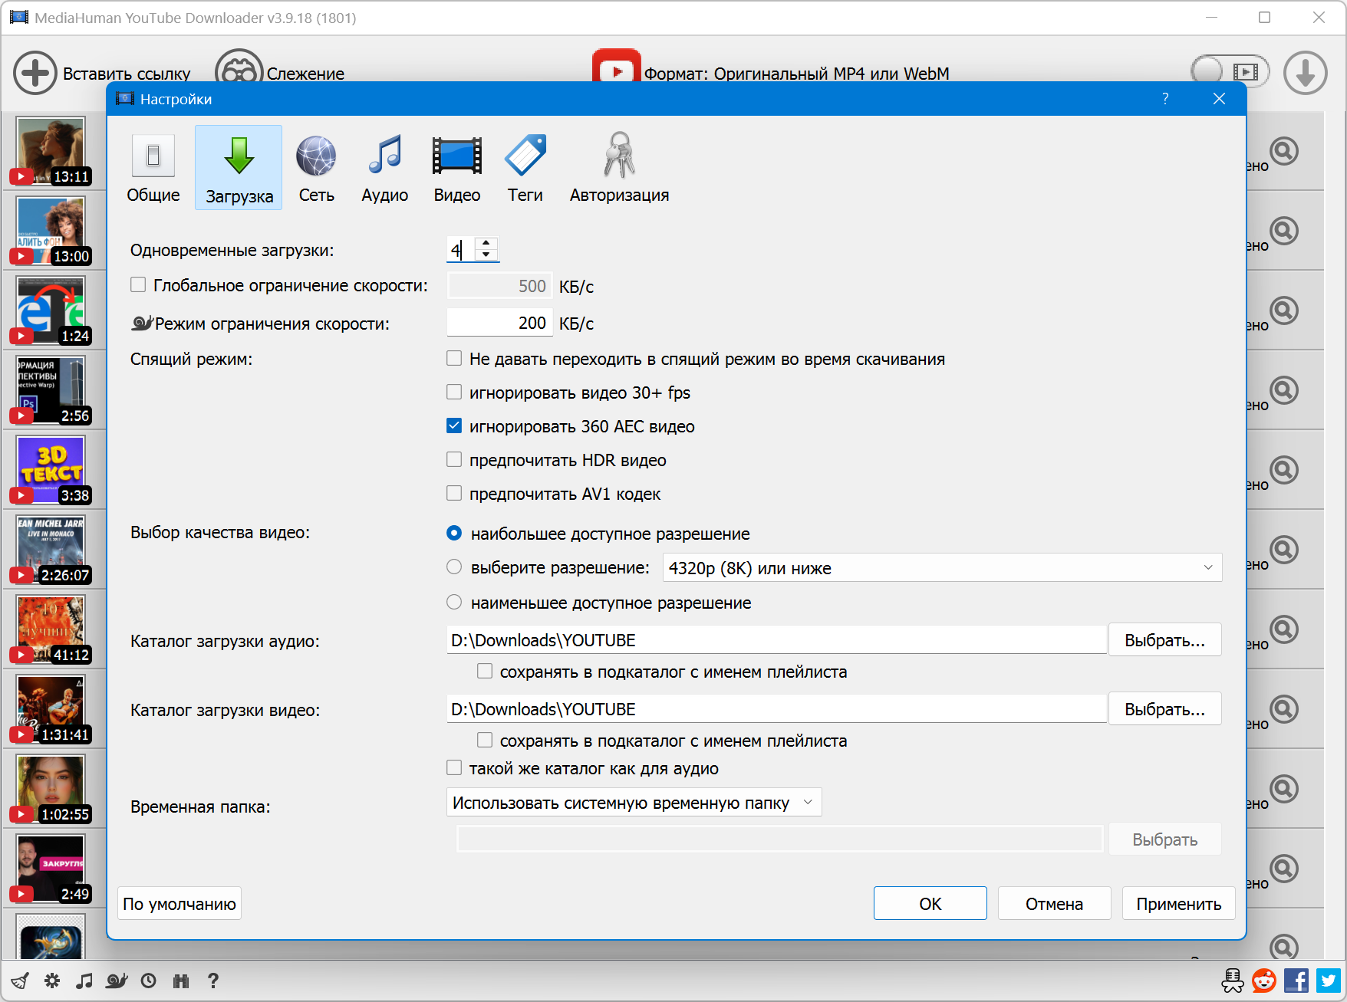Click the magnifier icon in the 41:12 video row
1347x1002 pixels.
tap(1284, 630)
